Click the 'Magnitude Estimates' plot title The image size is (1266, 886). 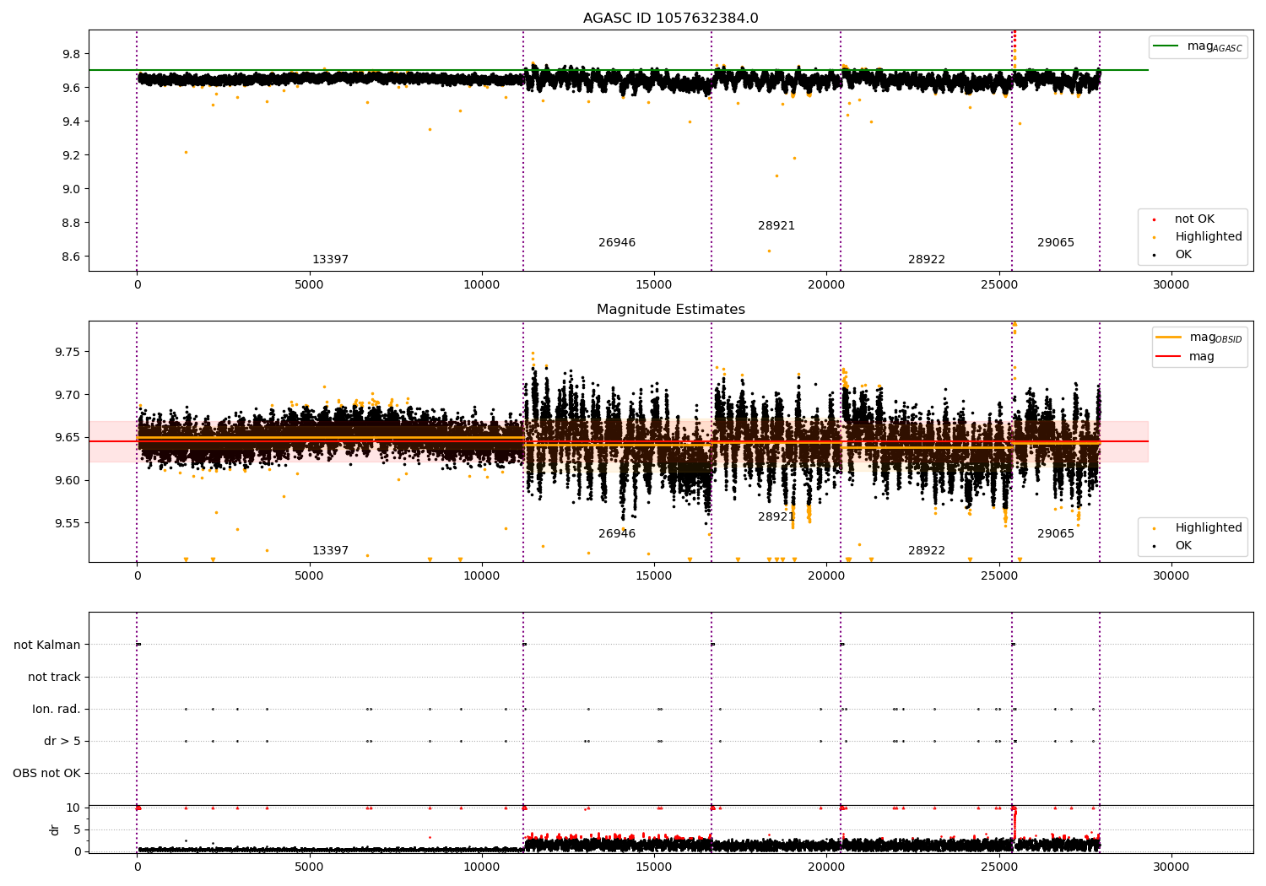pos(670,310)
